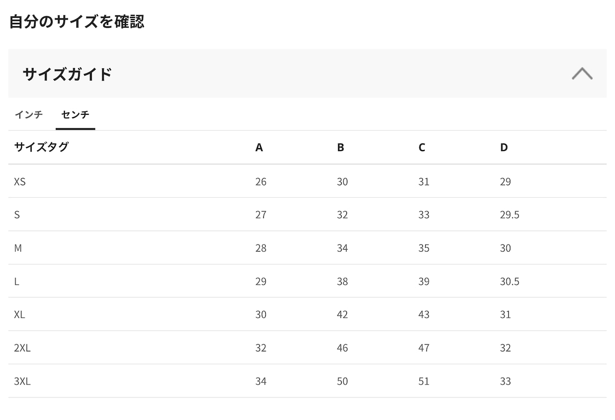This screenshot has width=615, height=420.
Task: Select the M size row label
Action: (x=18, y=248)
